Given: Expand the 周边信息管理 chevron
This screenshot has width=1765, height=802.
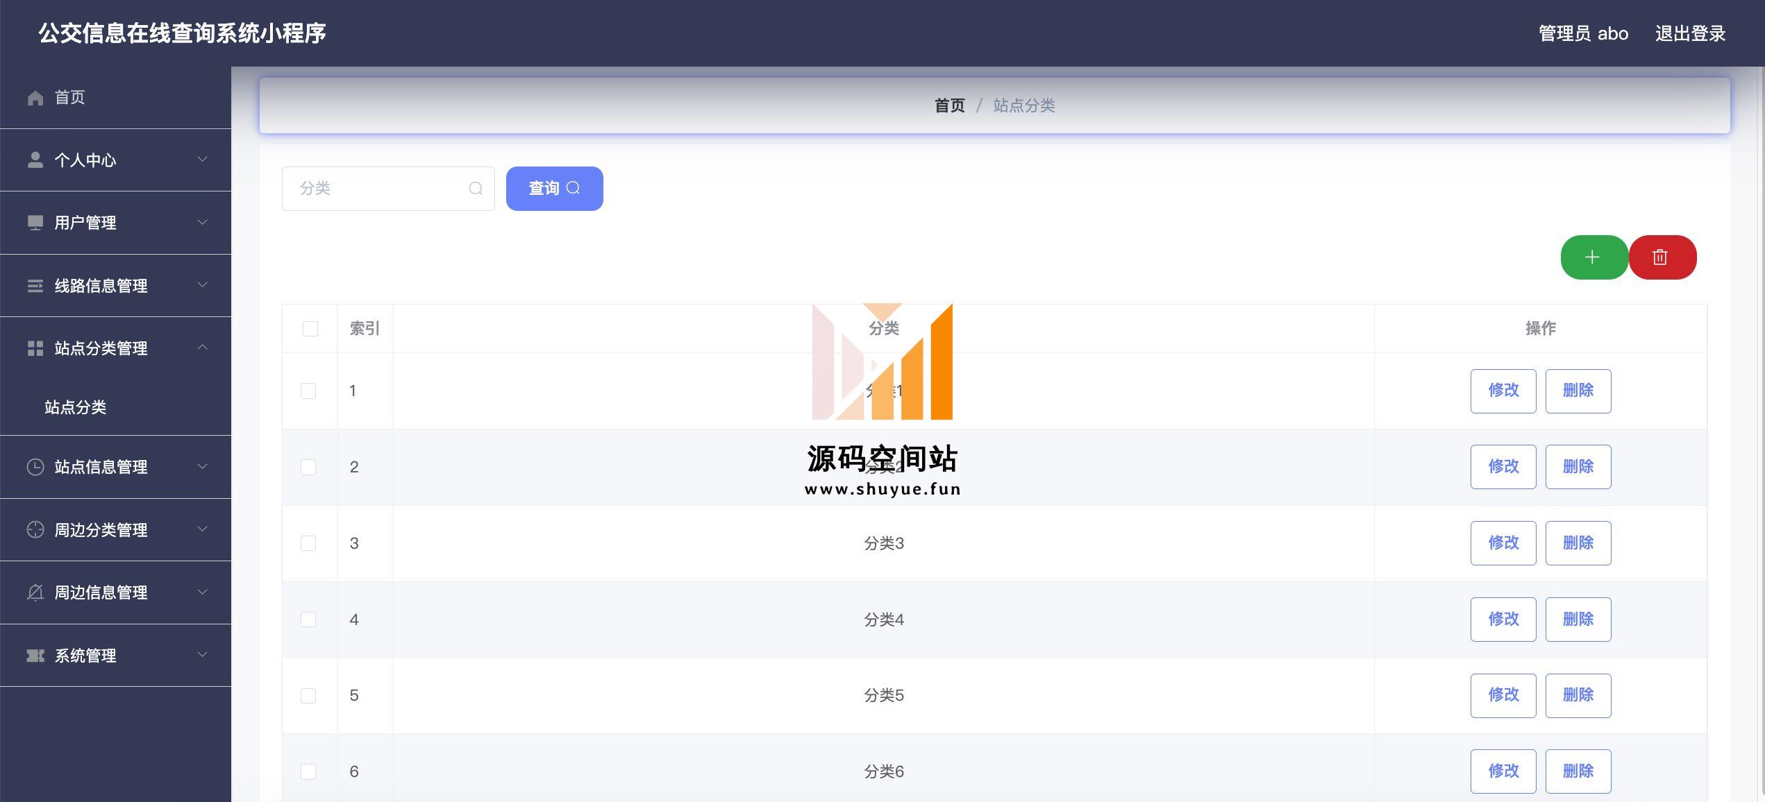Looking at the screenshot, I should pos(203,592).
